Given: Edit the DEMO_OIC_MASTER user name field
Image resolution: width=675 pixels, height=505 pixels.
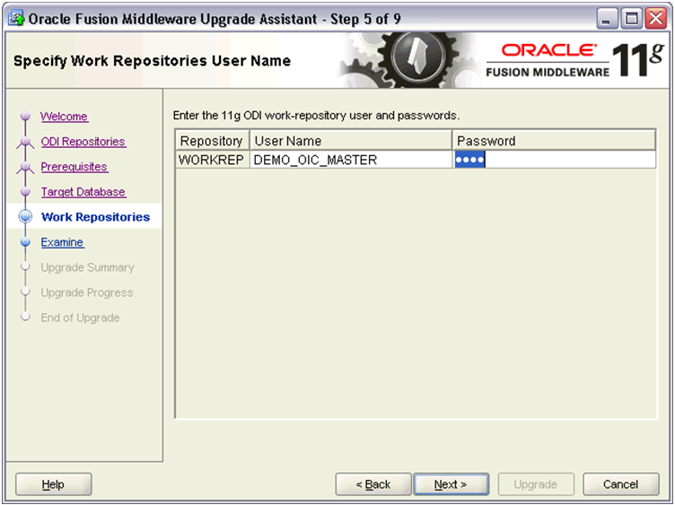Looking at the screenshot, I should [x=351, y=160].
